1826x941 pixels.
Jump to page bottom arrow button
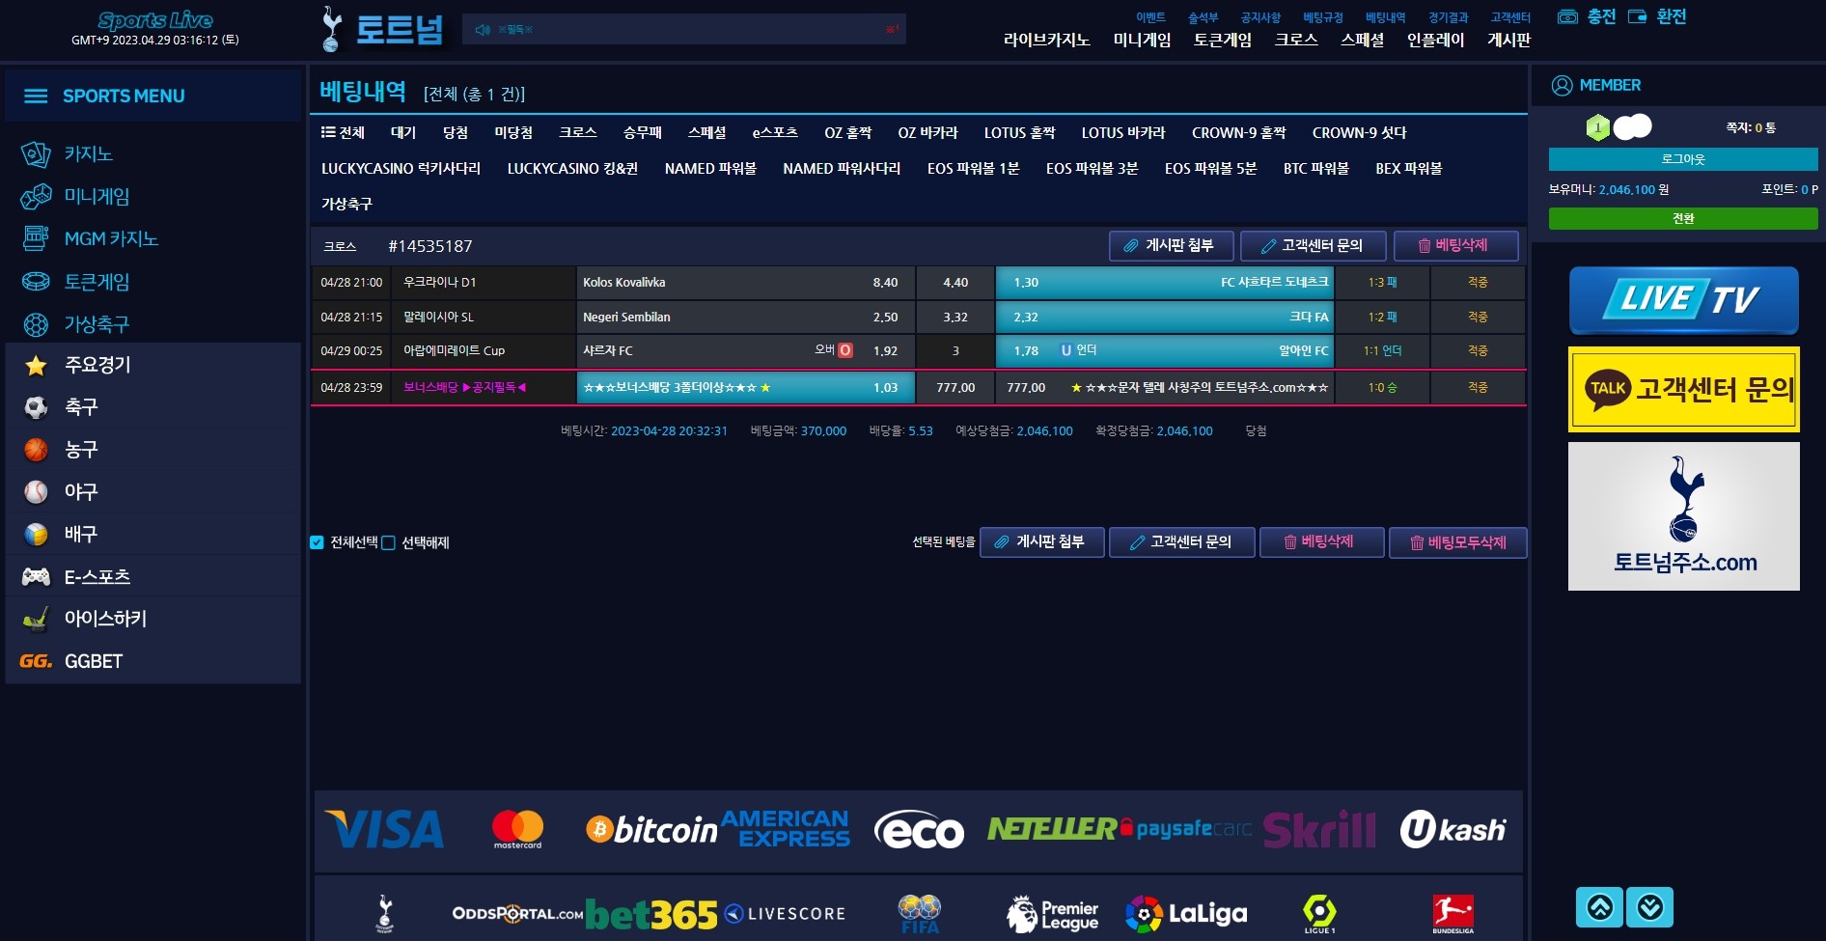[x=1649, y=907]
